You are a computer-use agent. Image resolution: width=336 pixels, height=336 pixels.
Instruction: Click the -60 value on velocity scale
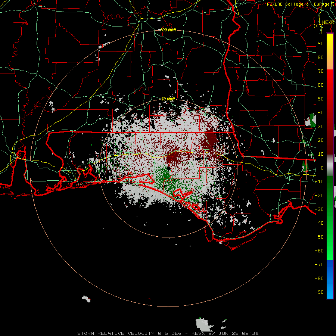pos(319,251)
